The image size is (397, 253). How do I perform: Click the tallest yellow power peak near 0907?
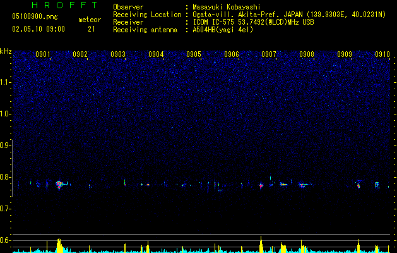click(261, 244)
